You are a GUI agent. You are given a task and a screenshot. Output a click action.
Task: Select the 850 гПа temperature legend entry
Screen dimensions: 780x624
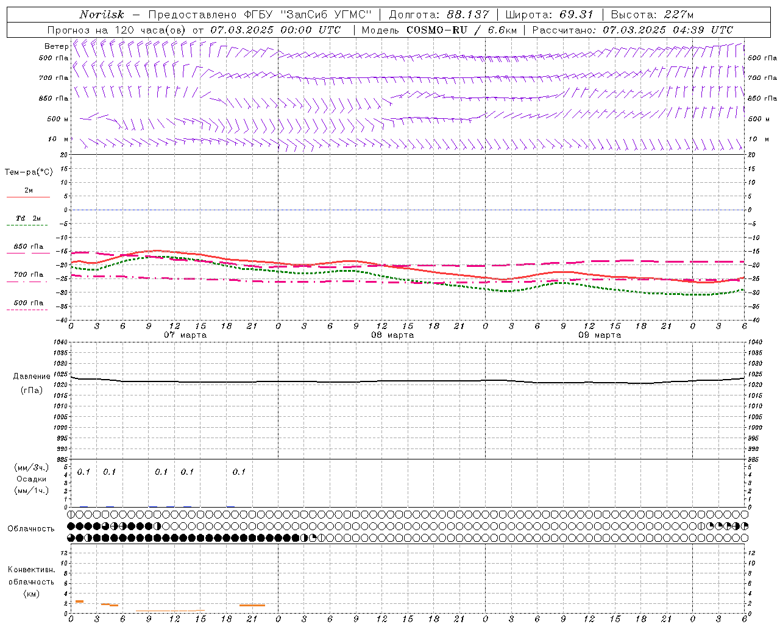(x=28, y=247)
